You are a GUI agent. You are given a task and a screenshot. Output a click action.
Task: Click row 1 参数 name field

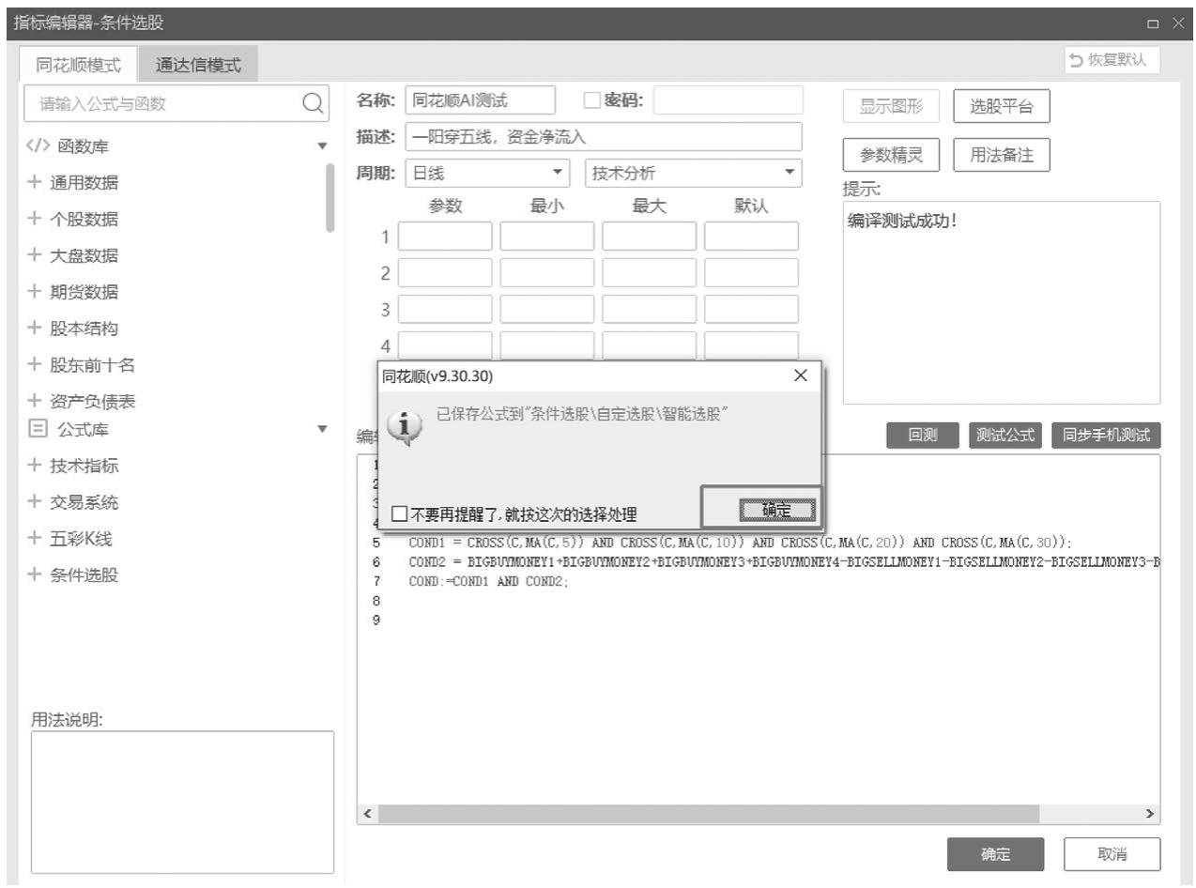444,236
